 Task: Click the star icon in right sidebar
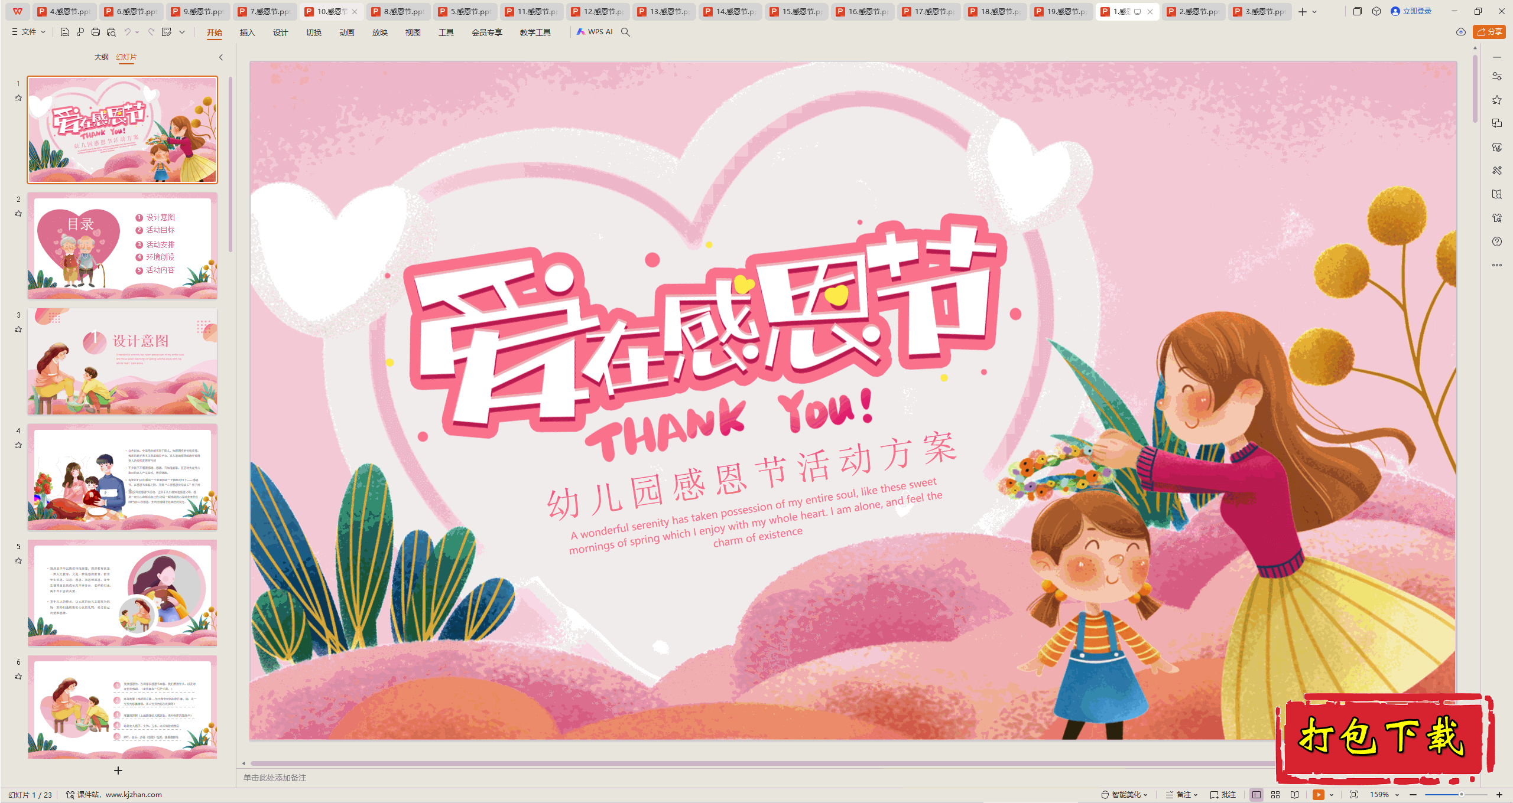[x=1497, y=100]
